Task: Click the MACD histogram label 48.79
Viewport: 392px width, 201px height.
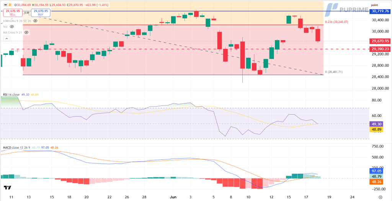Action: point(376,176)
